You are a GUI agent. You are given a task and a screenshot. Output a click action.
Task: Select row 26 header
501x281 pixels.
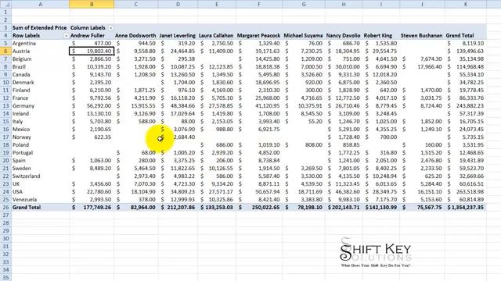coord(5,208)
